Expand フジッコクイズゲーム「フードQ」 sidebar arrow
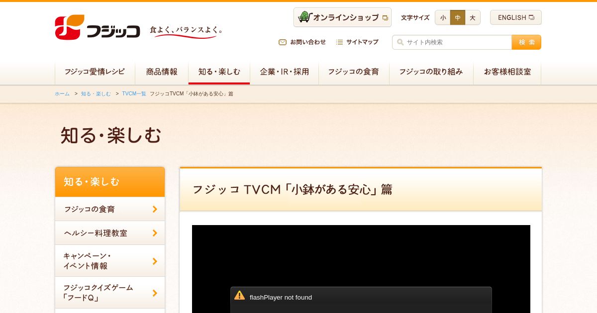The width and height of the screenshot is (597, 313). click(155, 293)
